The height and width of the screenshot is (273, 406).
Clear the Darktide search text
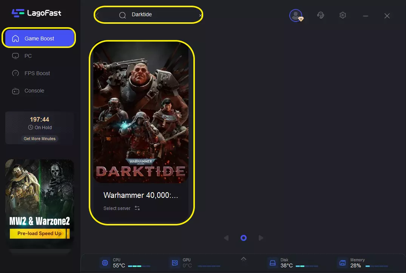[x=200, y=15]
